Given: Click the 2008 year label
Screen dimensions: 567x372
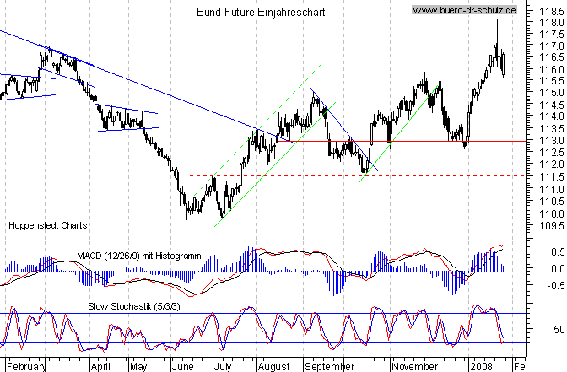Looking at the screenshot, I should (x=482, y=366).
